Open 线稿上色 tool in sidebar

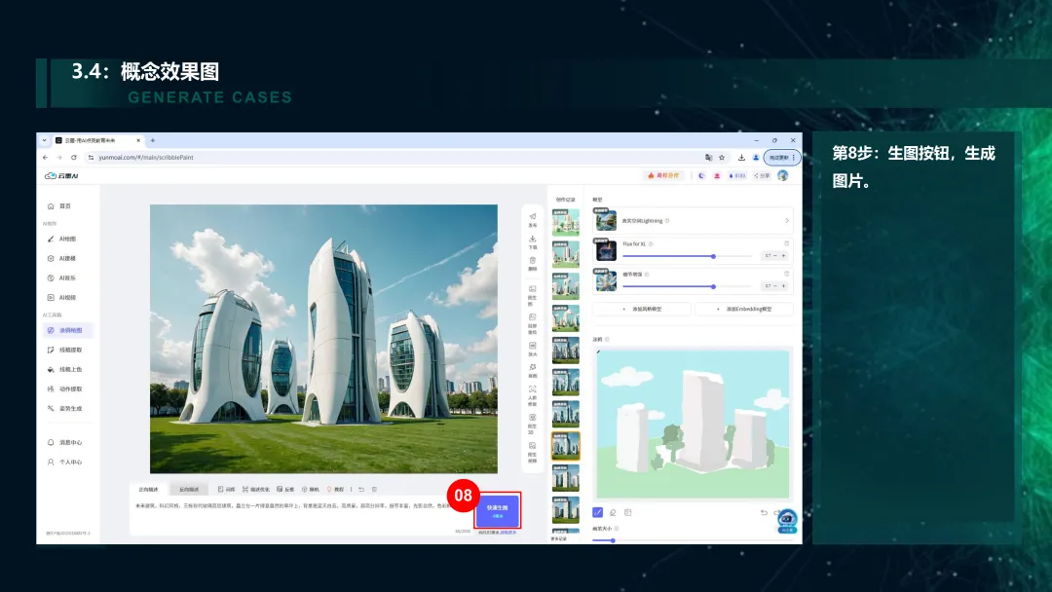65,369
